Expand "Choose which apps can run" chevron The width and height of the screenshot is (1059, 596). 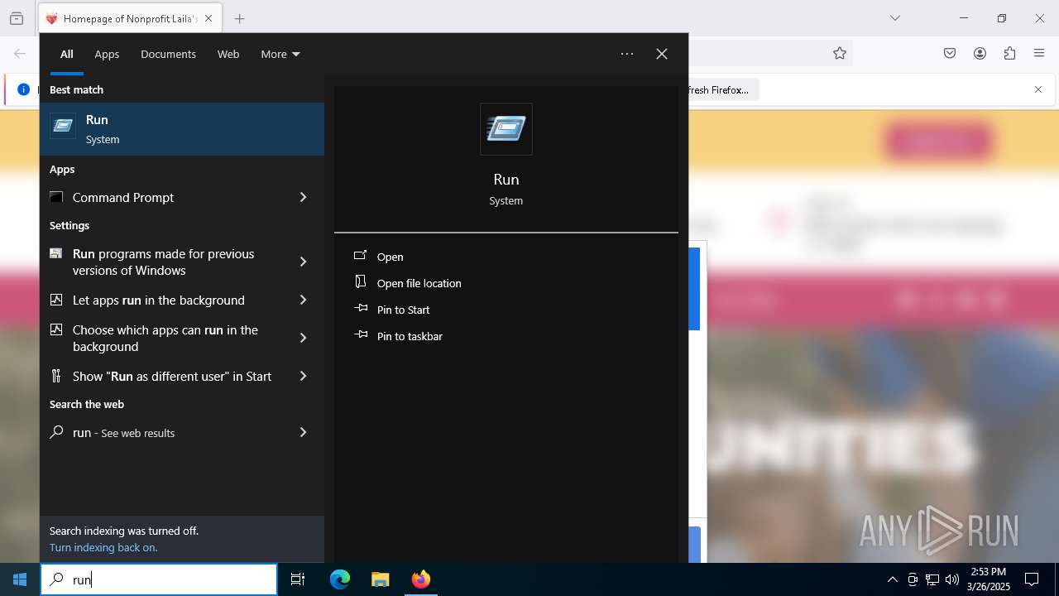pos(303,338)
